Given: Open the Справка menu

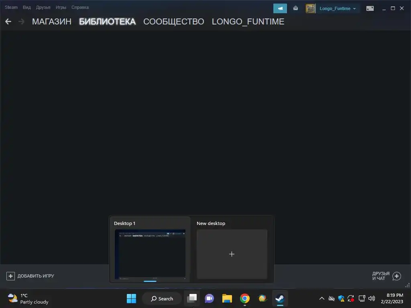Looking at the screenshot, I should pyautogui.click(x=80, y=7).
